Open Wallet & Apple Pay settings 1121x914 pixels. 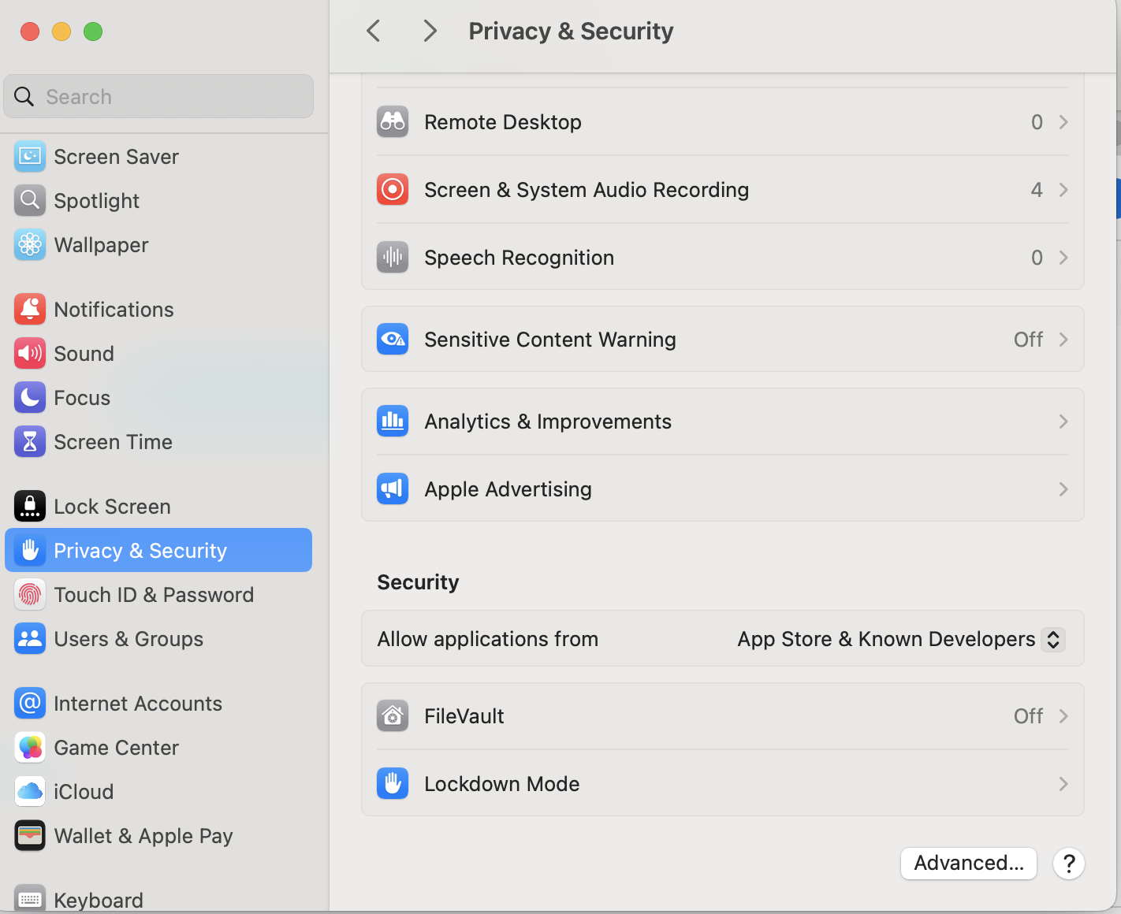tap(143, 836)
